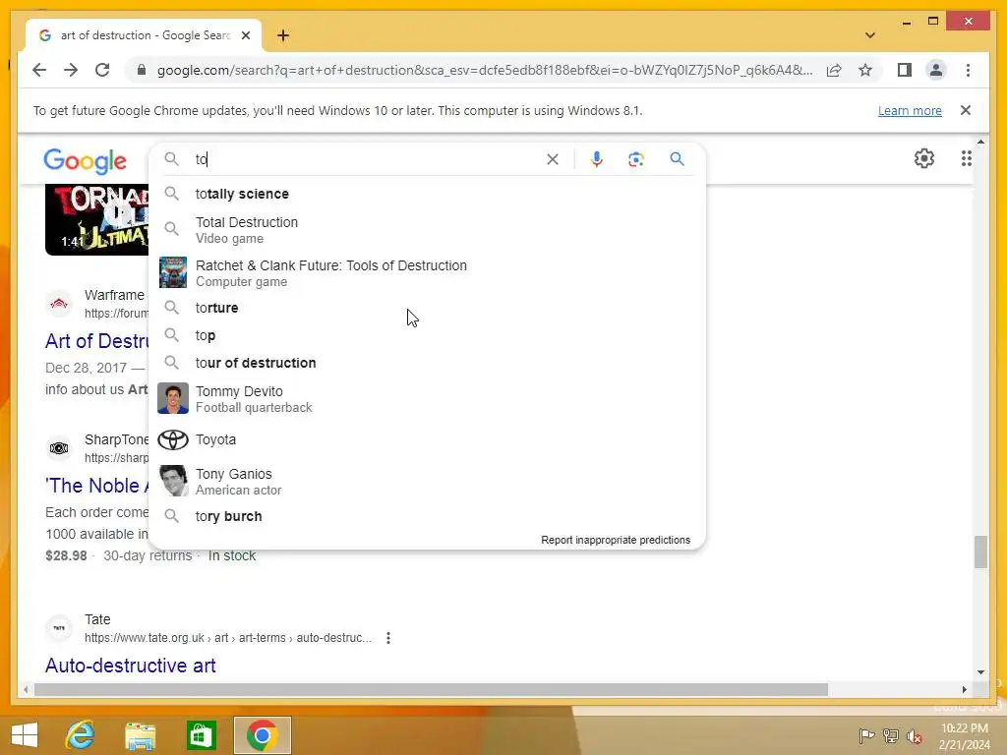
Task: Open the muted volume tray icon
Action: 915,735
